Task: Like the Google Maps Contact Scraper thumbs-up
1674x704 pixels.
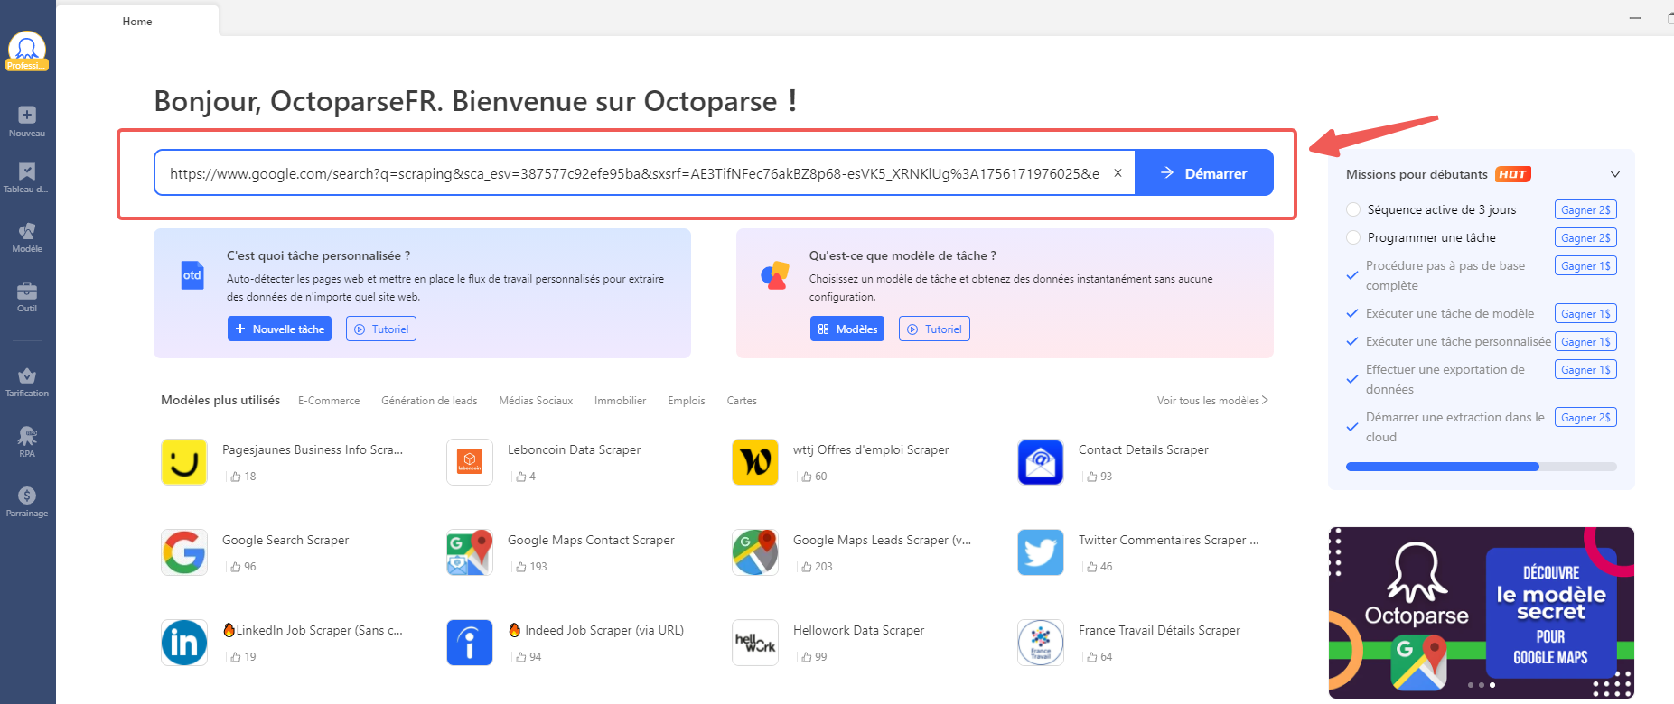Action: click(521, 567)
